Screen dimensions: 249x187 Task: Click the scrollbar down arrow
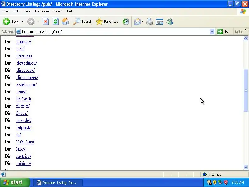[x=246, y=167]
